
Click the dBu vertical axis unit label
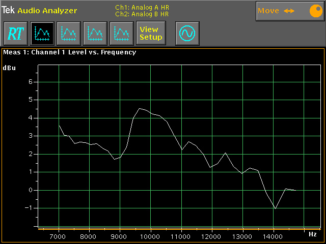10,68
